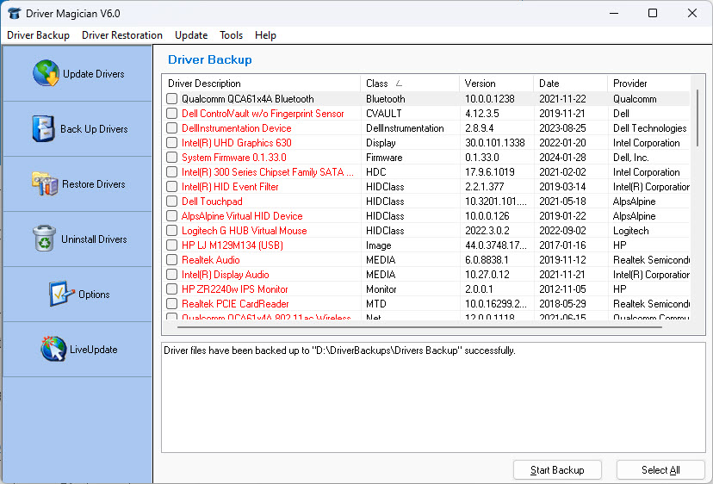Check the Realtek PCIE CardReader box
The width and height of the screenshot is (713, 484).
(171, 303)
